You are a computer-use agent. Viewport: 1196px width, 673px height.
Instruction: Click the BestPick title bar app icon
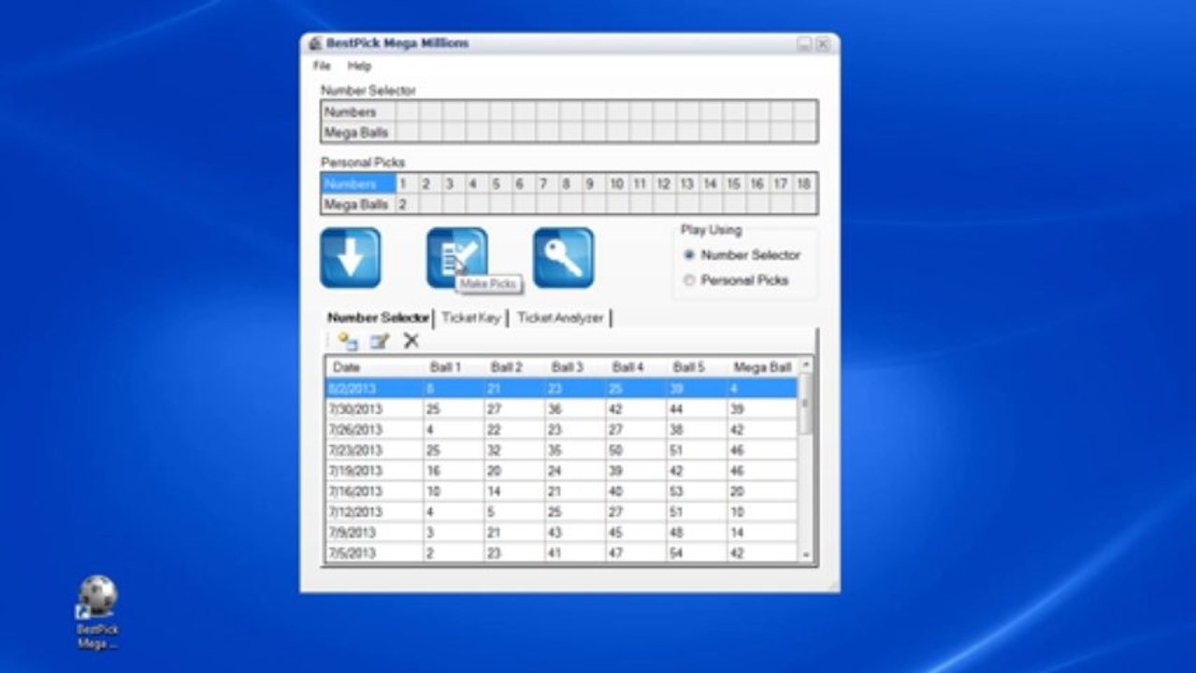[315, 44]
